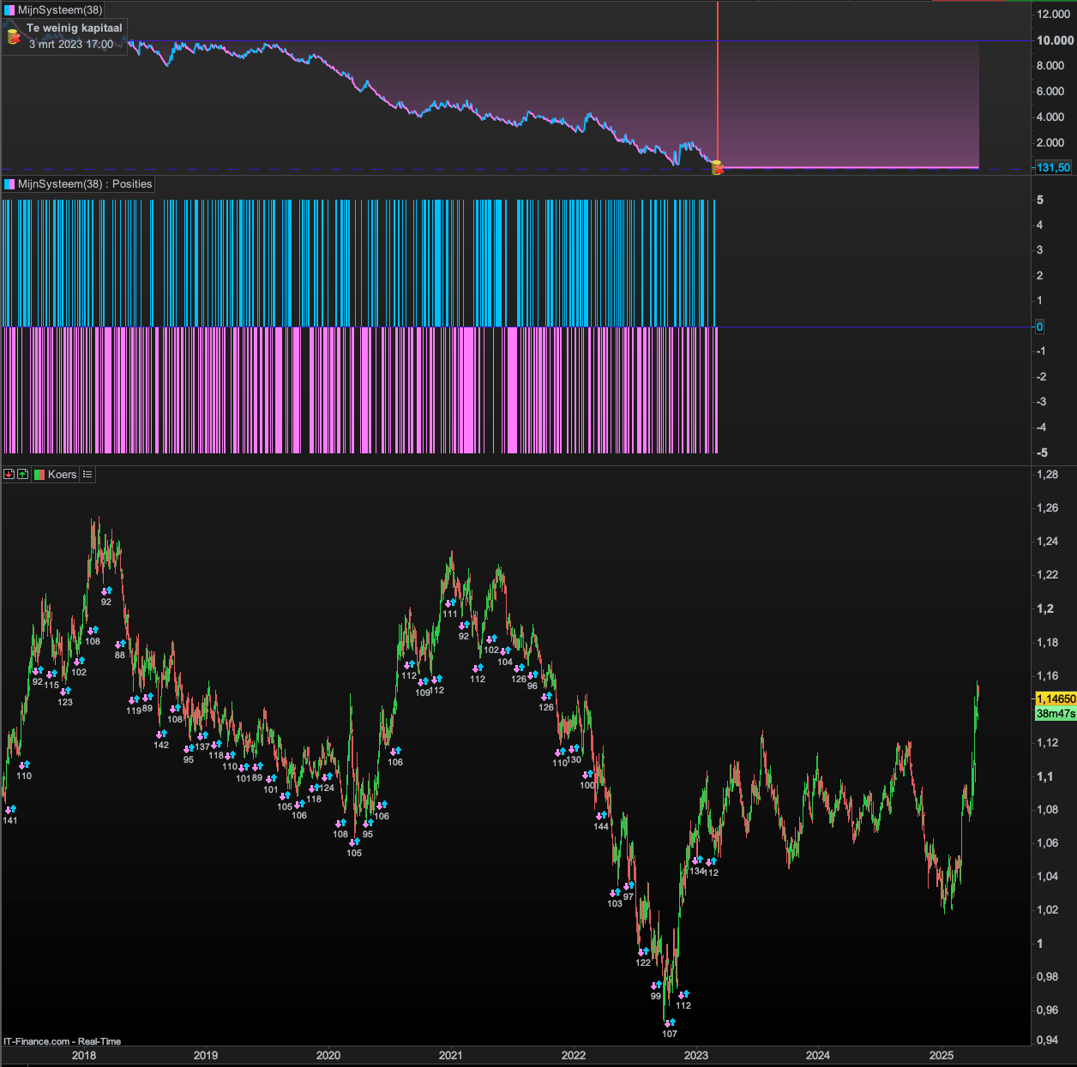This screenshot has height=1067, width=1077.
Task: Click the trade arrows marked 104
Action: pos(505,650)
